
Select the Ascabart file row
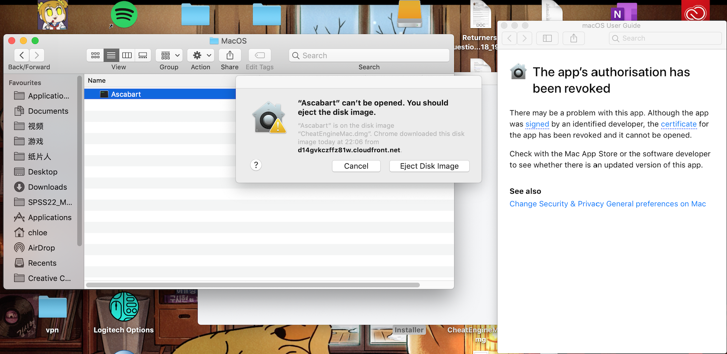coord(160,94)
